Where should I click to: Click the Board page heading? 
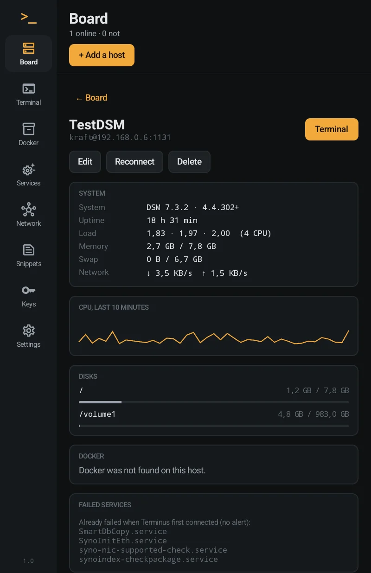(89, 19)
